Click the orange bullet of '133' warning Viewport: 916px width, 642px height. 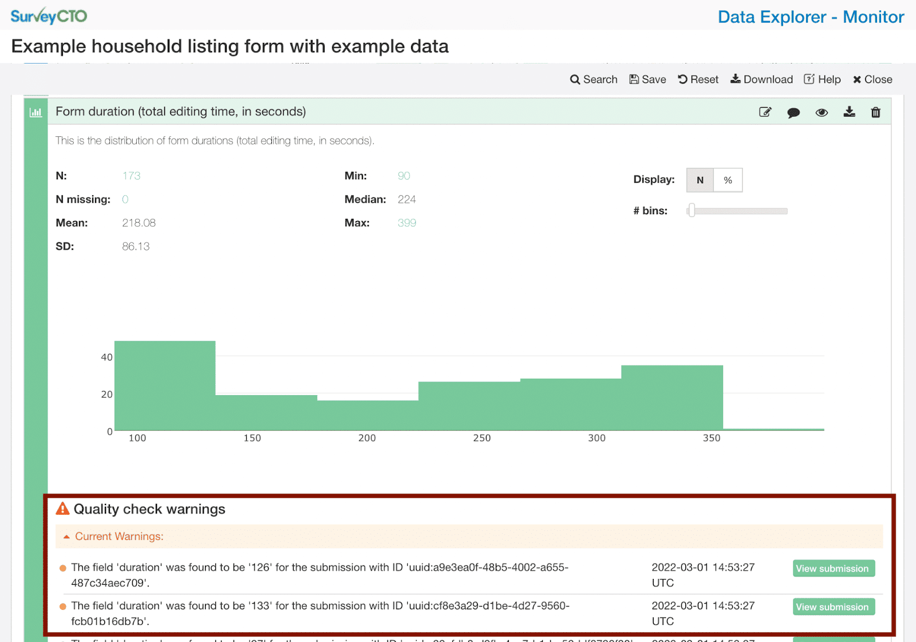63,606
